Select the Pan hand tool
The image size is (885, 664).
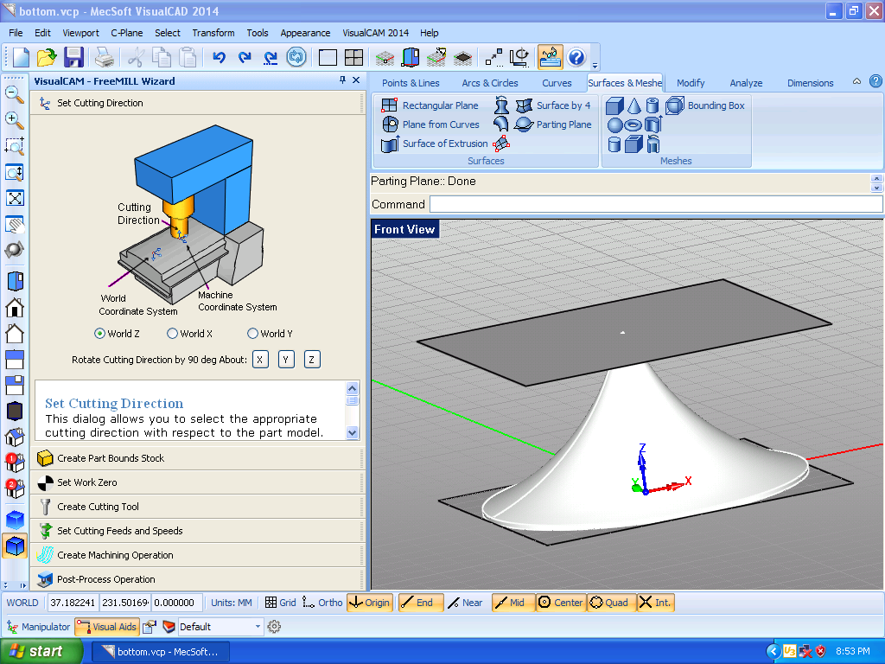(14, 224)
